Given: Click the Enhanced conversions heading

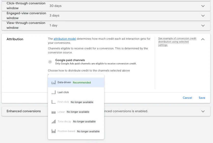Looking at the screenshot, I should tap(24, 111).
